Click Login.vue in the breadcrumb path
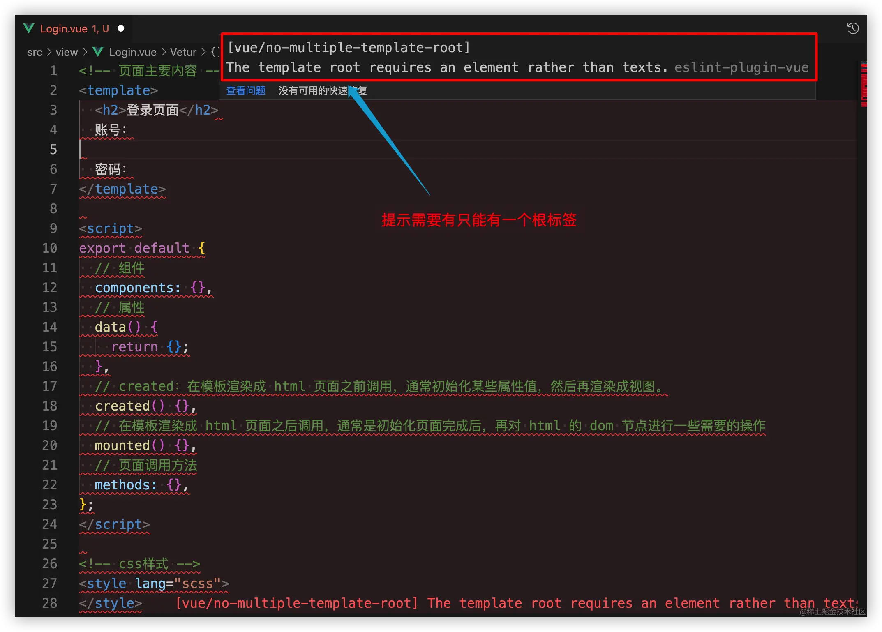This screenshot has height=632, width=882. 132,52
